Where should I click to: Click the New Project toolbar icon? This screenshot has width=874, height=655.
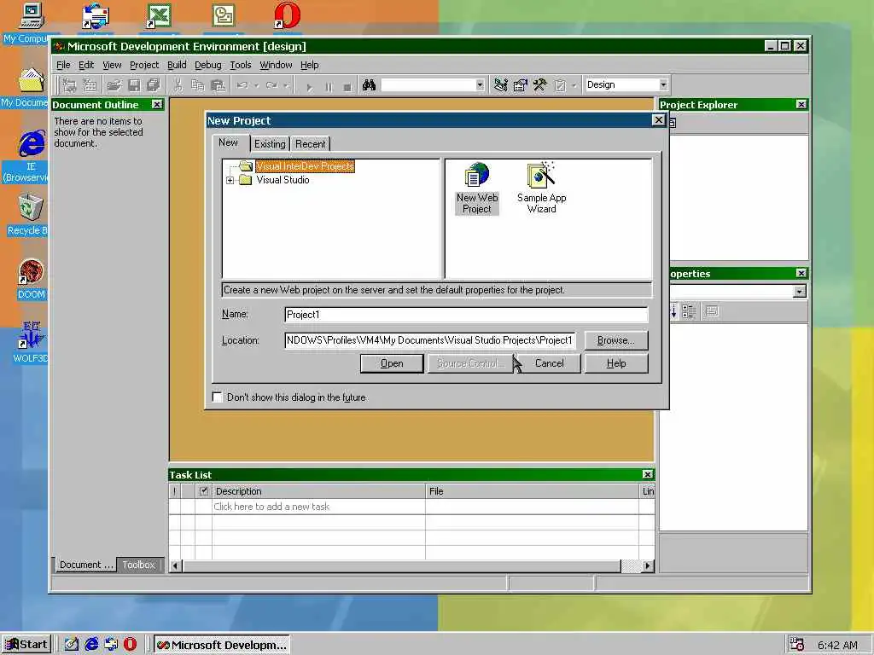(x=70, y=85)
